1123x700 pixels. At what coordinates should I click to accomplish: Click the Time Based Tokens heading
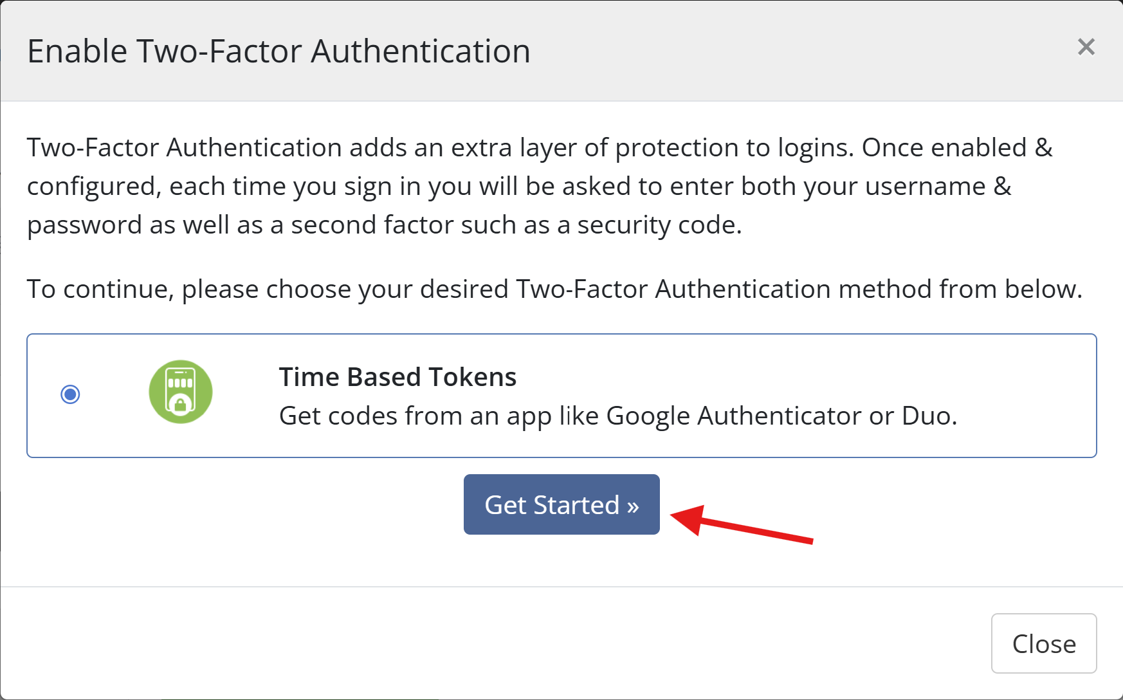397,377
